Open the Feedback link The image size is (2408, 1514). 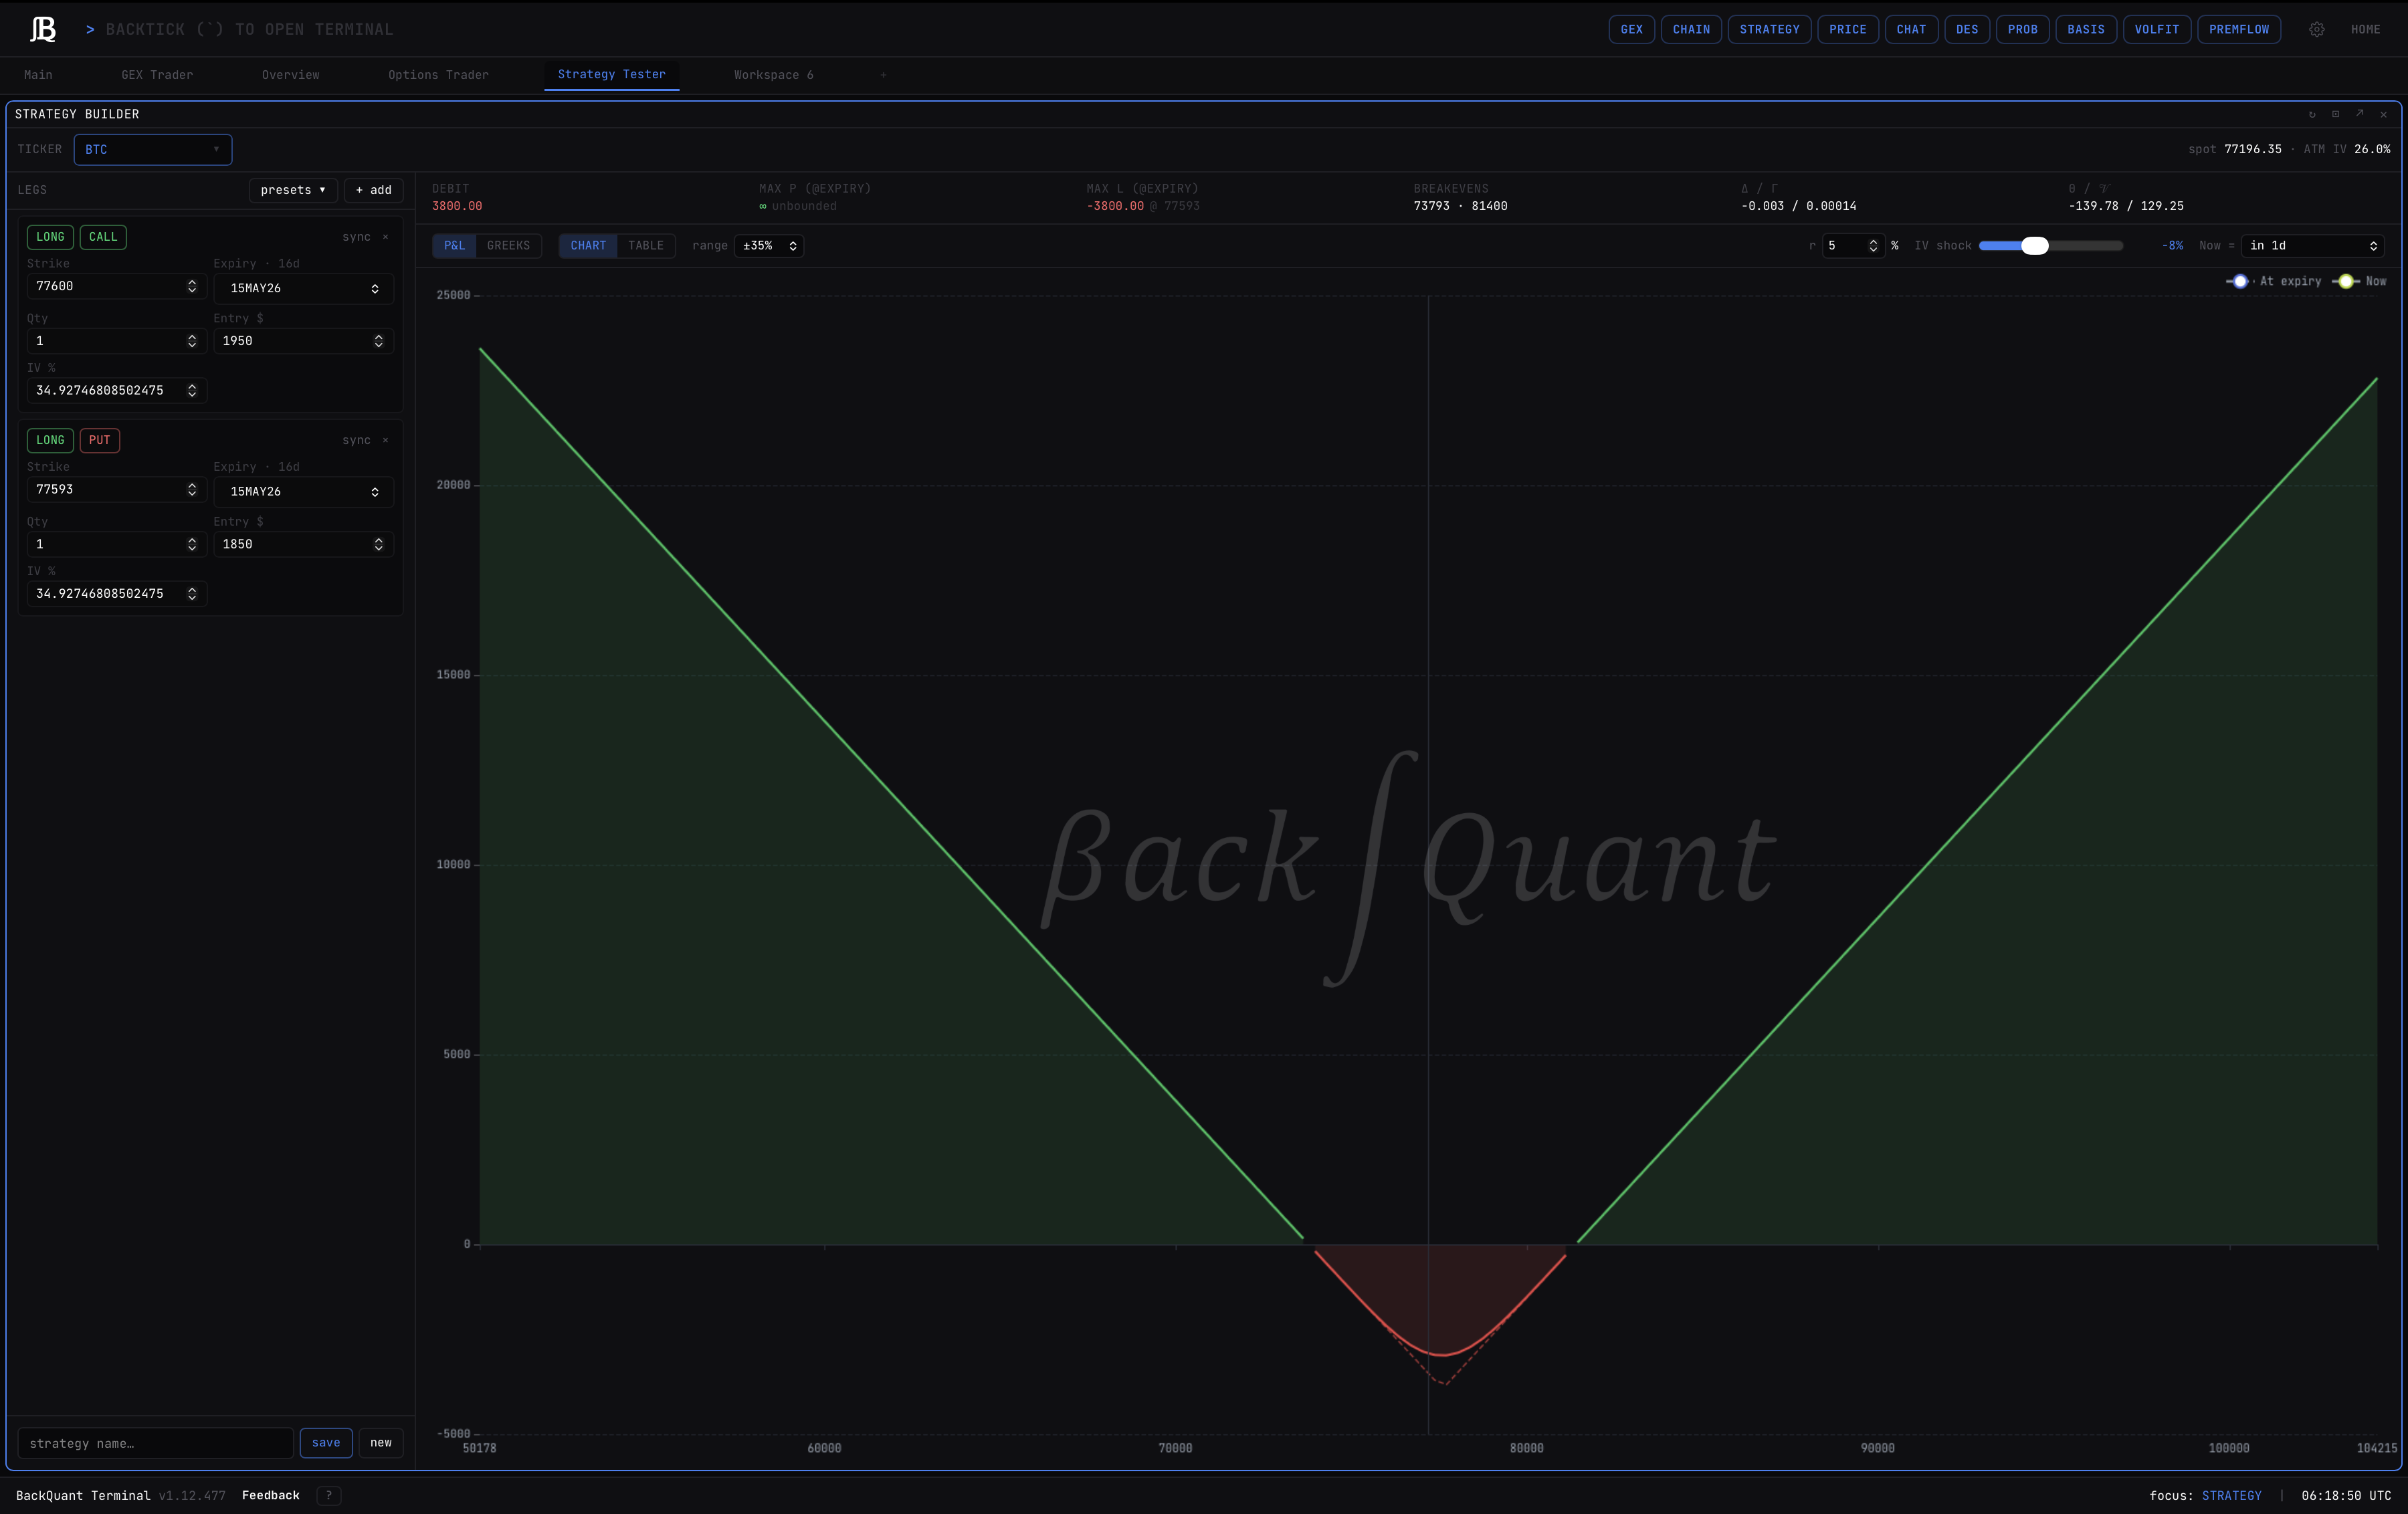pyautogui.click(x=271, y=1496)
